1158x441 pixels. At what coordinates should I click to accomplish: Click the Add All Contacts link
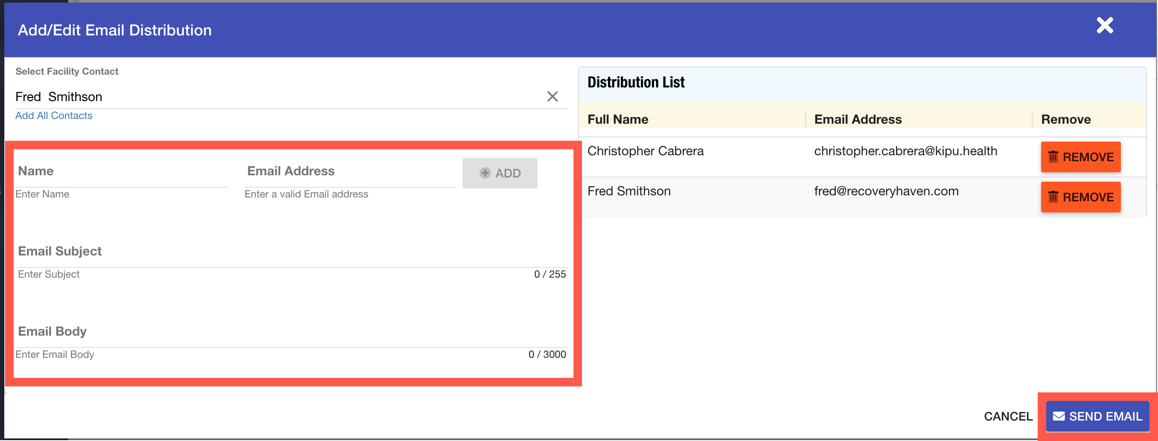tap(53, 116)
